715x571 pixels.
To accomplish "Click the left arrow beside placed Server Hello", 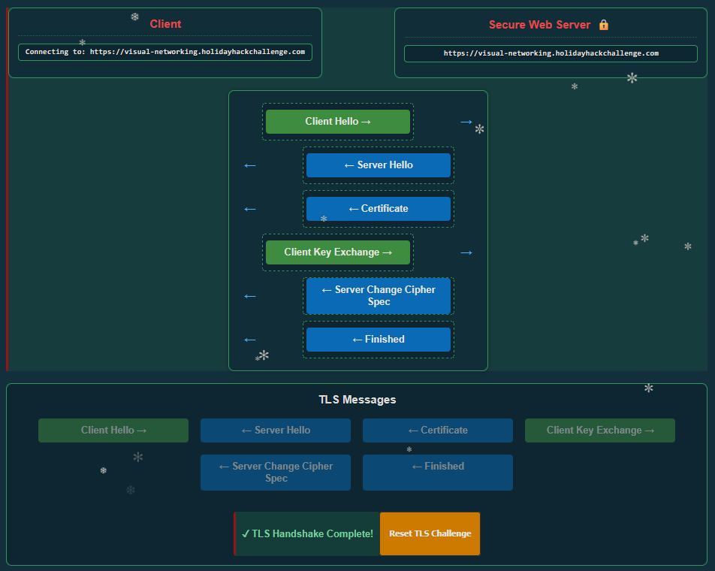I will (250, 165).
